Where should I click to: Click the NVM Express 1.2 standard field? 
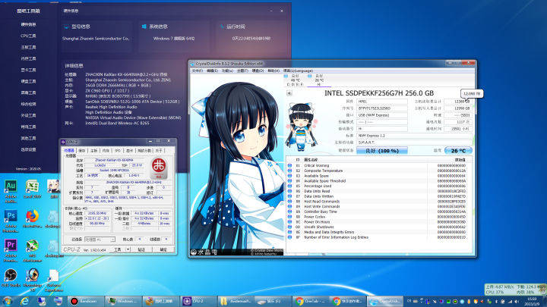click(414, 136)
